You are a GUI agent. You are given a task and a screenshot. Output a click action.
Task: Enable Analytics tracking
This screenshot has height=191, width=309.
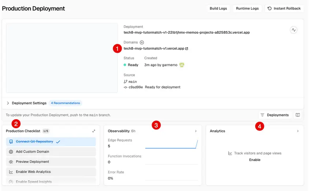pyautogui.click(x=255, y=160)
